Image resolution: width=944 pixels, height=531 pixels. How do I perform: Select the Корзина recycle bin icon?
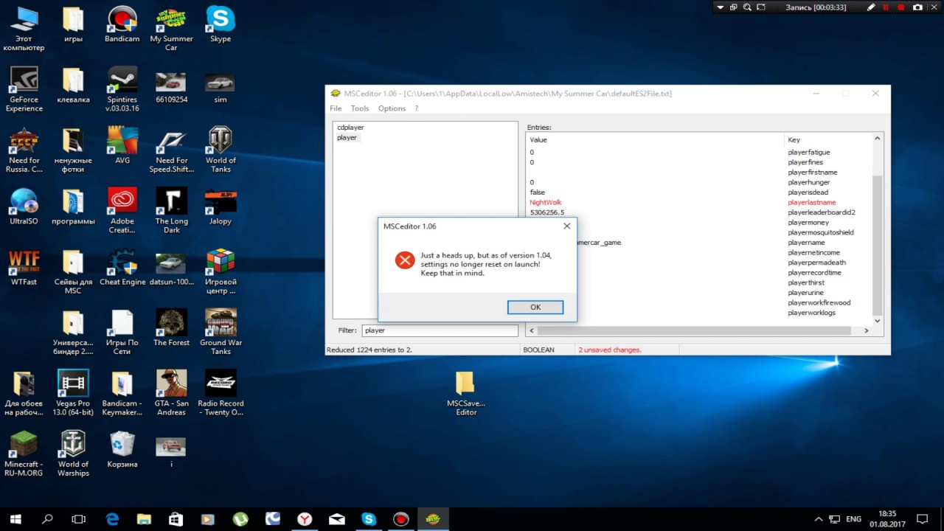pyautogui.click(x=122, y=450)
